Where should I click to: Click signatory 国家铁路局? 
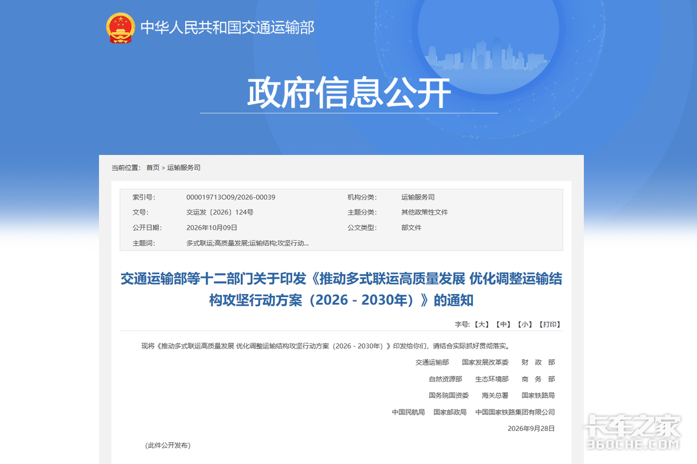click(538, 396)
